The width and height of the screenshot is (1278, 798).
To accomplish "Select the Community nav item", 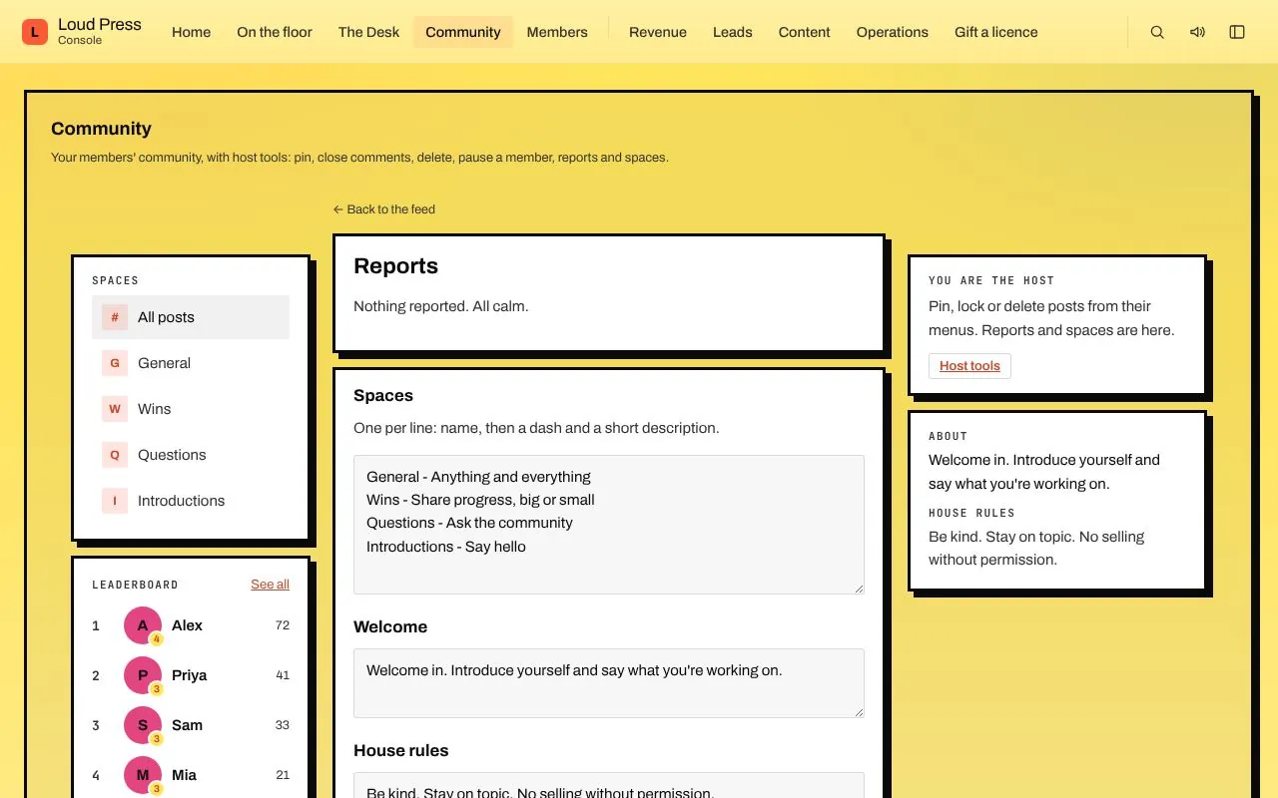I will click(463, 32).
